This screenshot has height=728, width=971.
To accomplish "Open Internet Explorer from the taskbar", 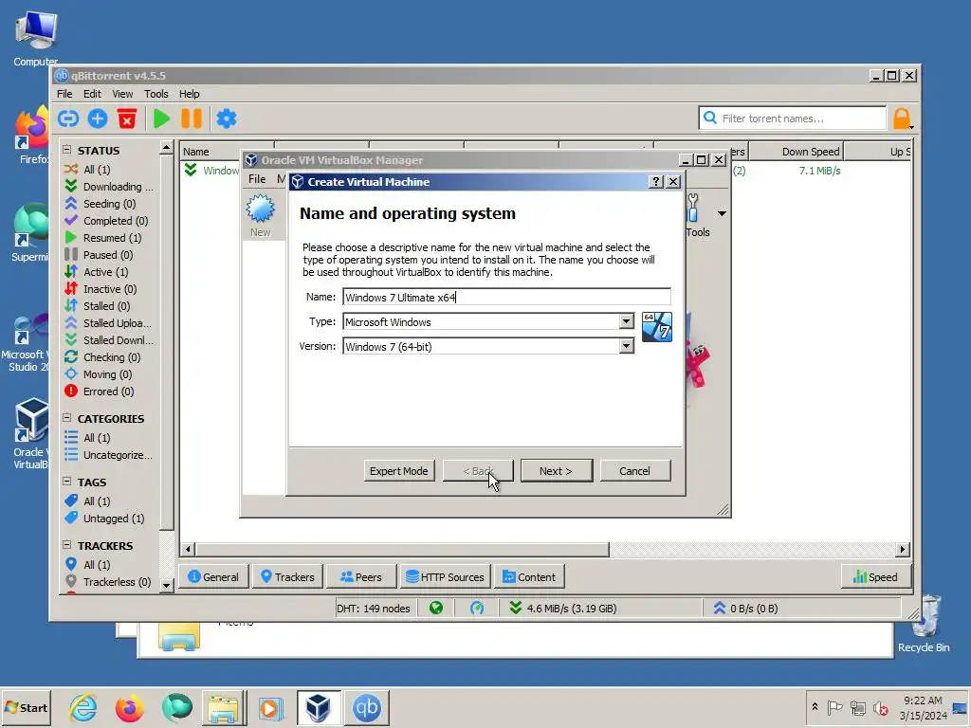I will click(x=83, y=707).
